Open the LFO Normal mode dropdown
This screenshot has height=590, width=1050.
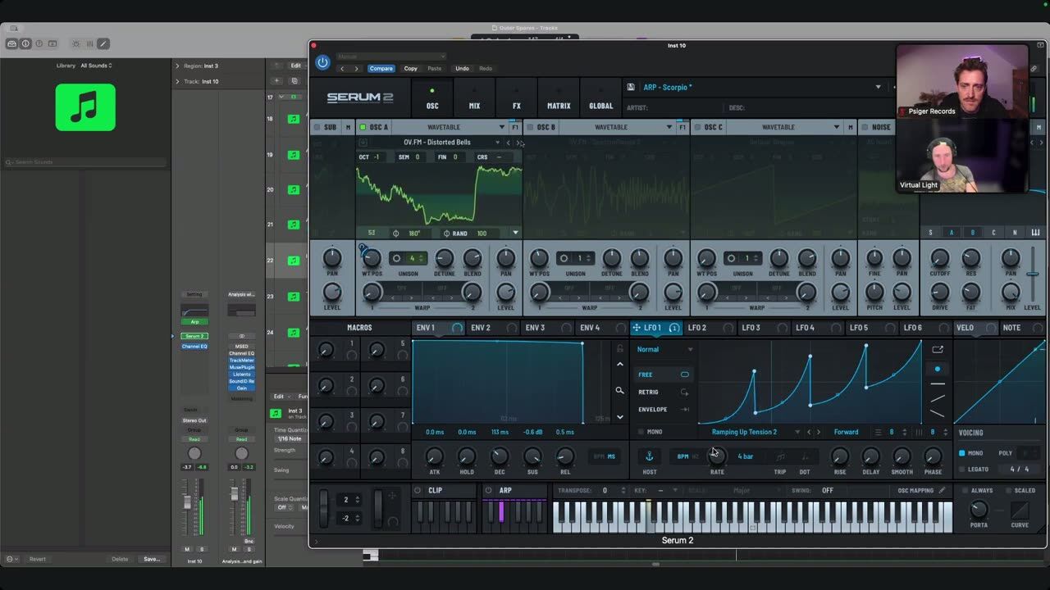pos(664,349)
